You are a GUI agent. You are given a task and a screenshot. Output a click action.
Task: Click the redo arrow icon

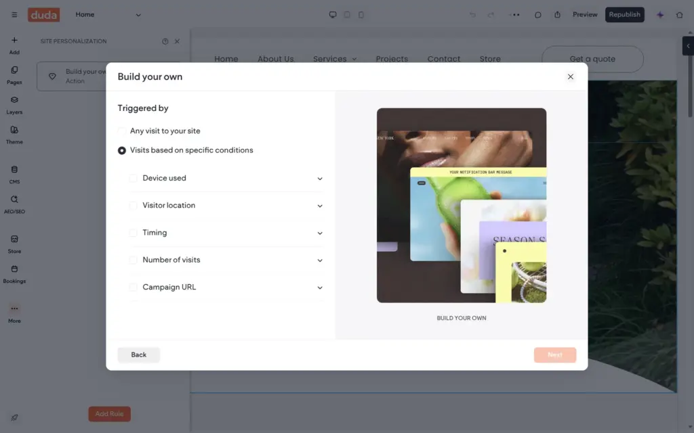pyautogui.click(x=491, y=15)
